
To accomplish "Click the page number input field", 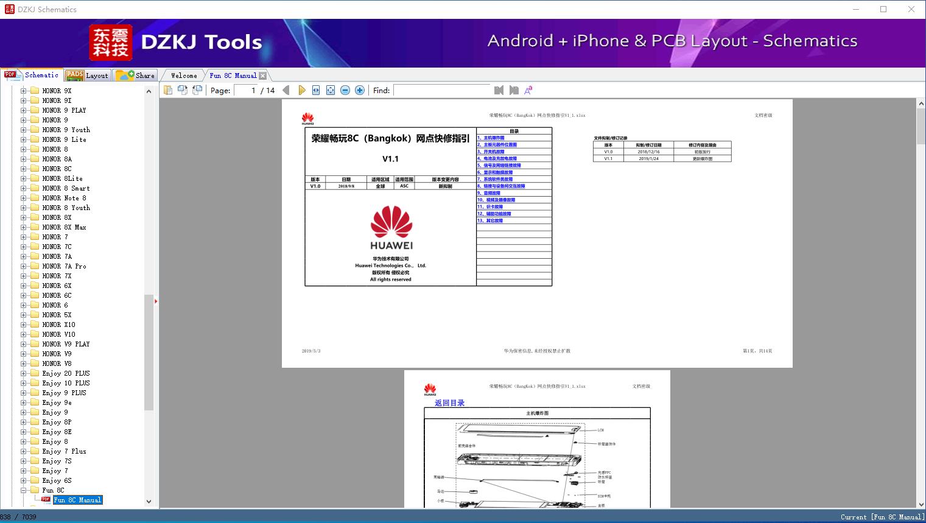I will pos(245,90).
